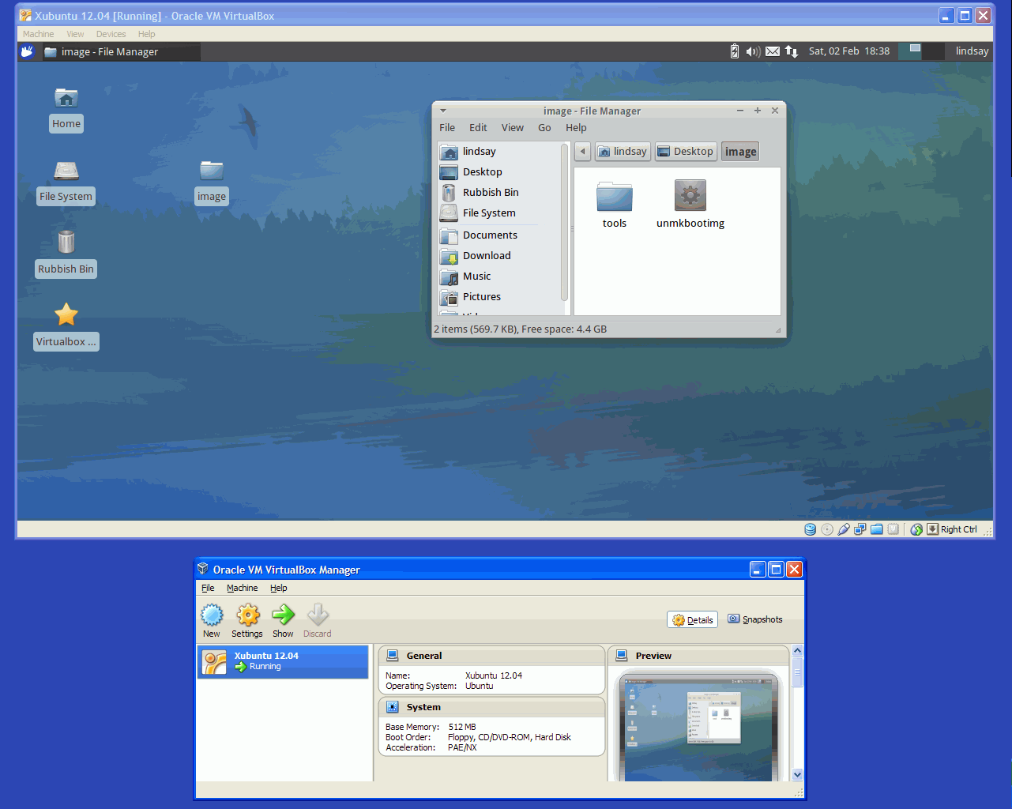Image resolution: width=1012 pixels, height=809 pixels.
Task: Open Music in File Manager sidebar
Action: 499,276
